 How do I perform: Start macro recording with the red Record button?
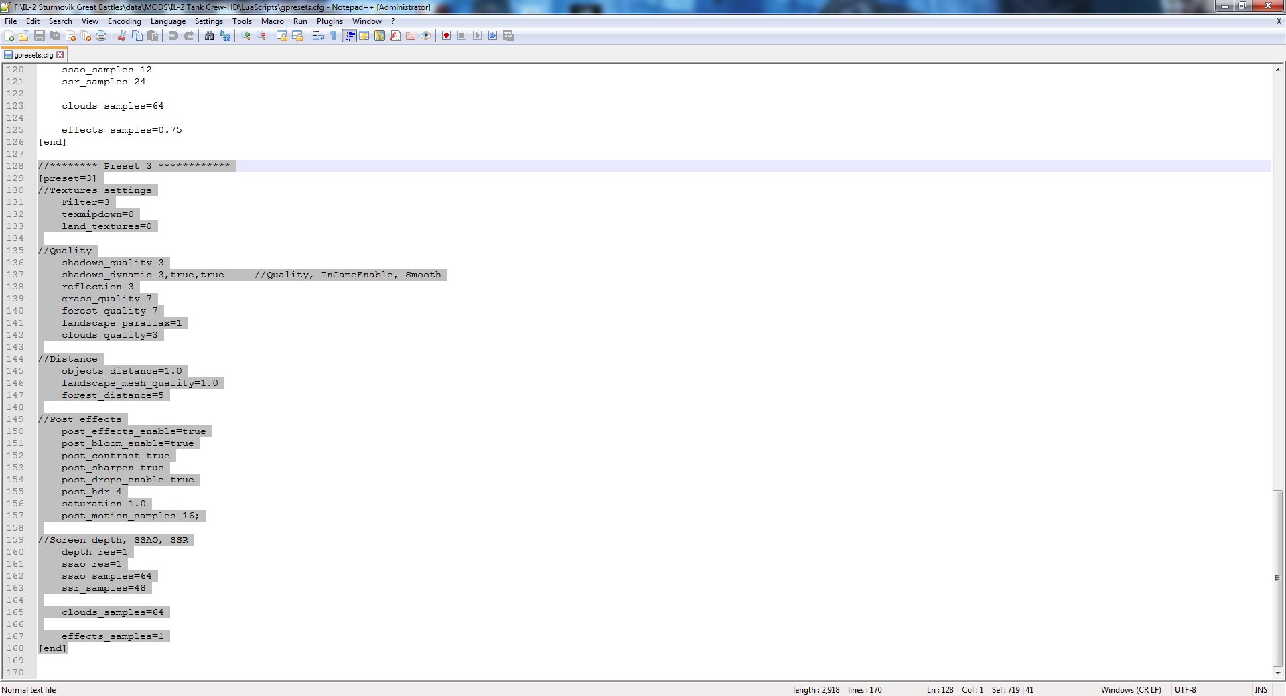447,36
